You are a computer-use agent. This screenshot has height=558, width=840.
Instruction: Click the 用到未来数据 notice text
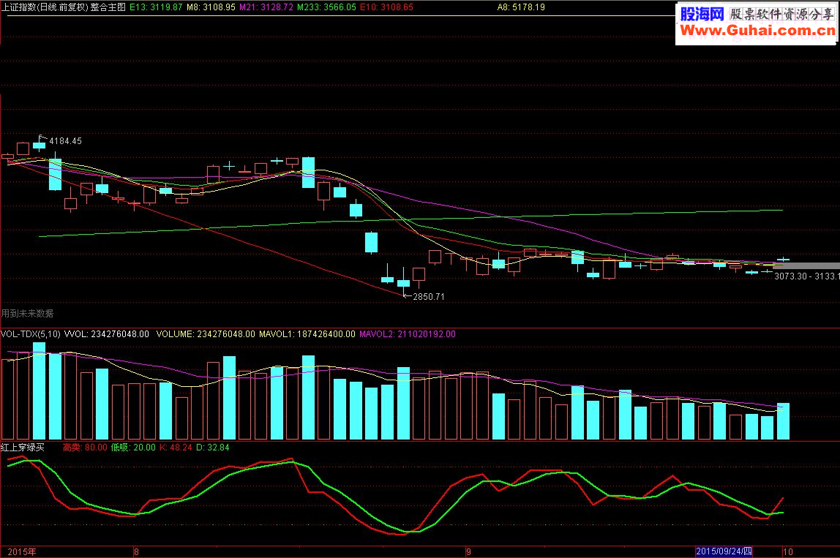27,313
